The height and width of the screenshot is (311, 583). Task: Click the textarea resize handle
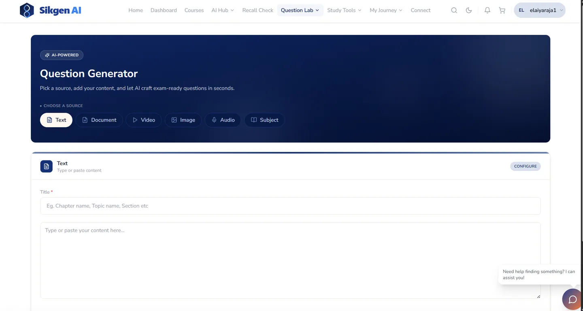point(538,296)
